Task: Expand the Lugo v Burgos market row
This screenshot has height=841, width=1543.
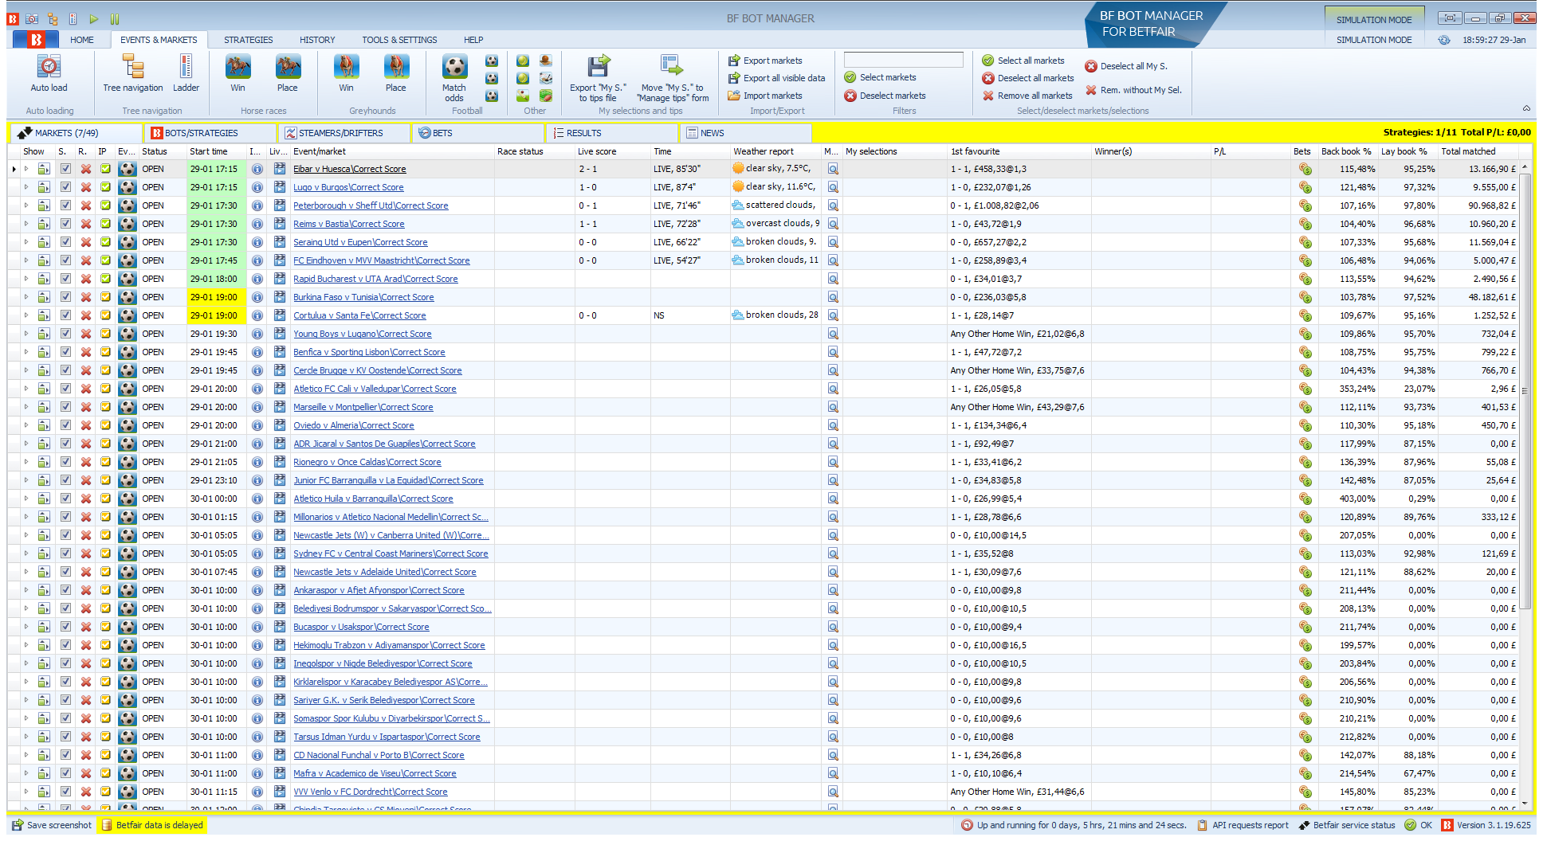Action: [x=26, y=187]
